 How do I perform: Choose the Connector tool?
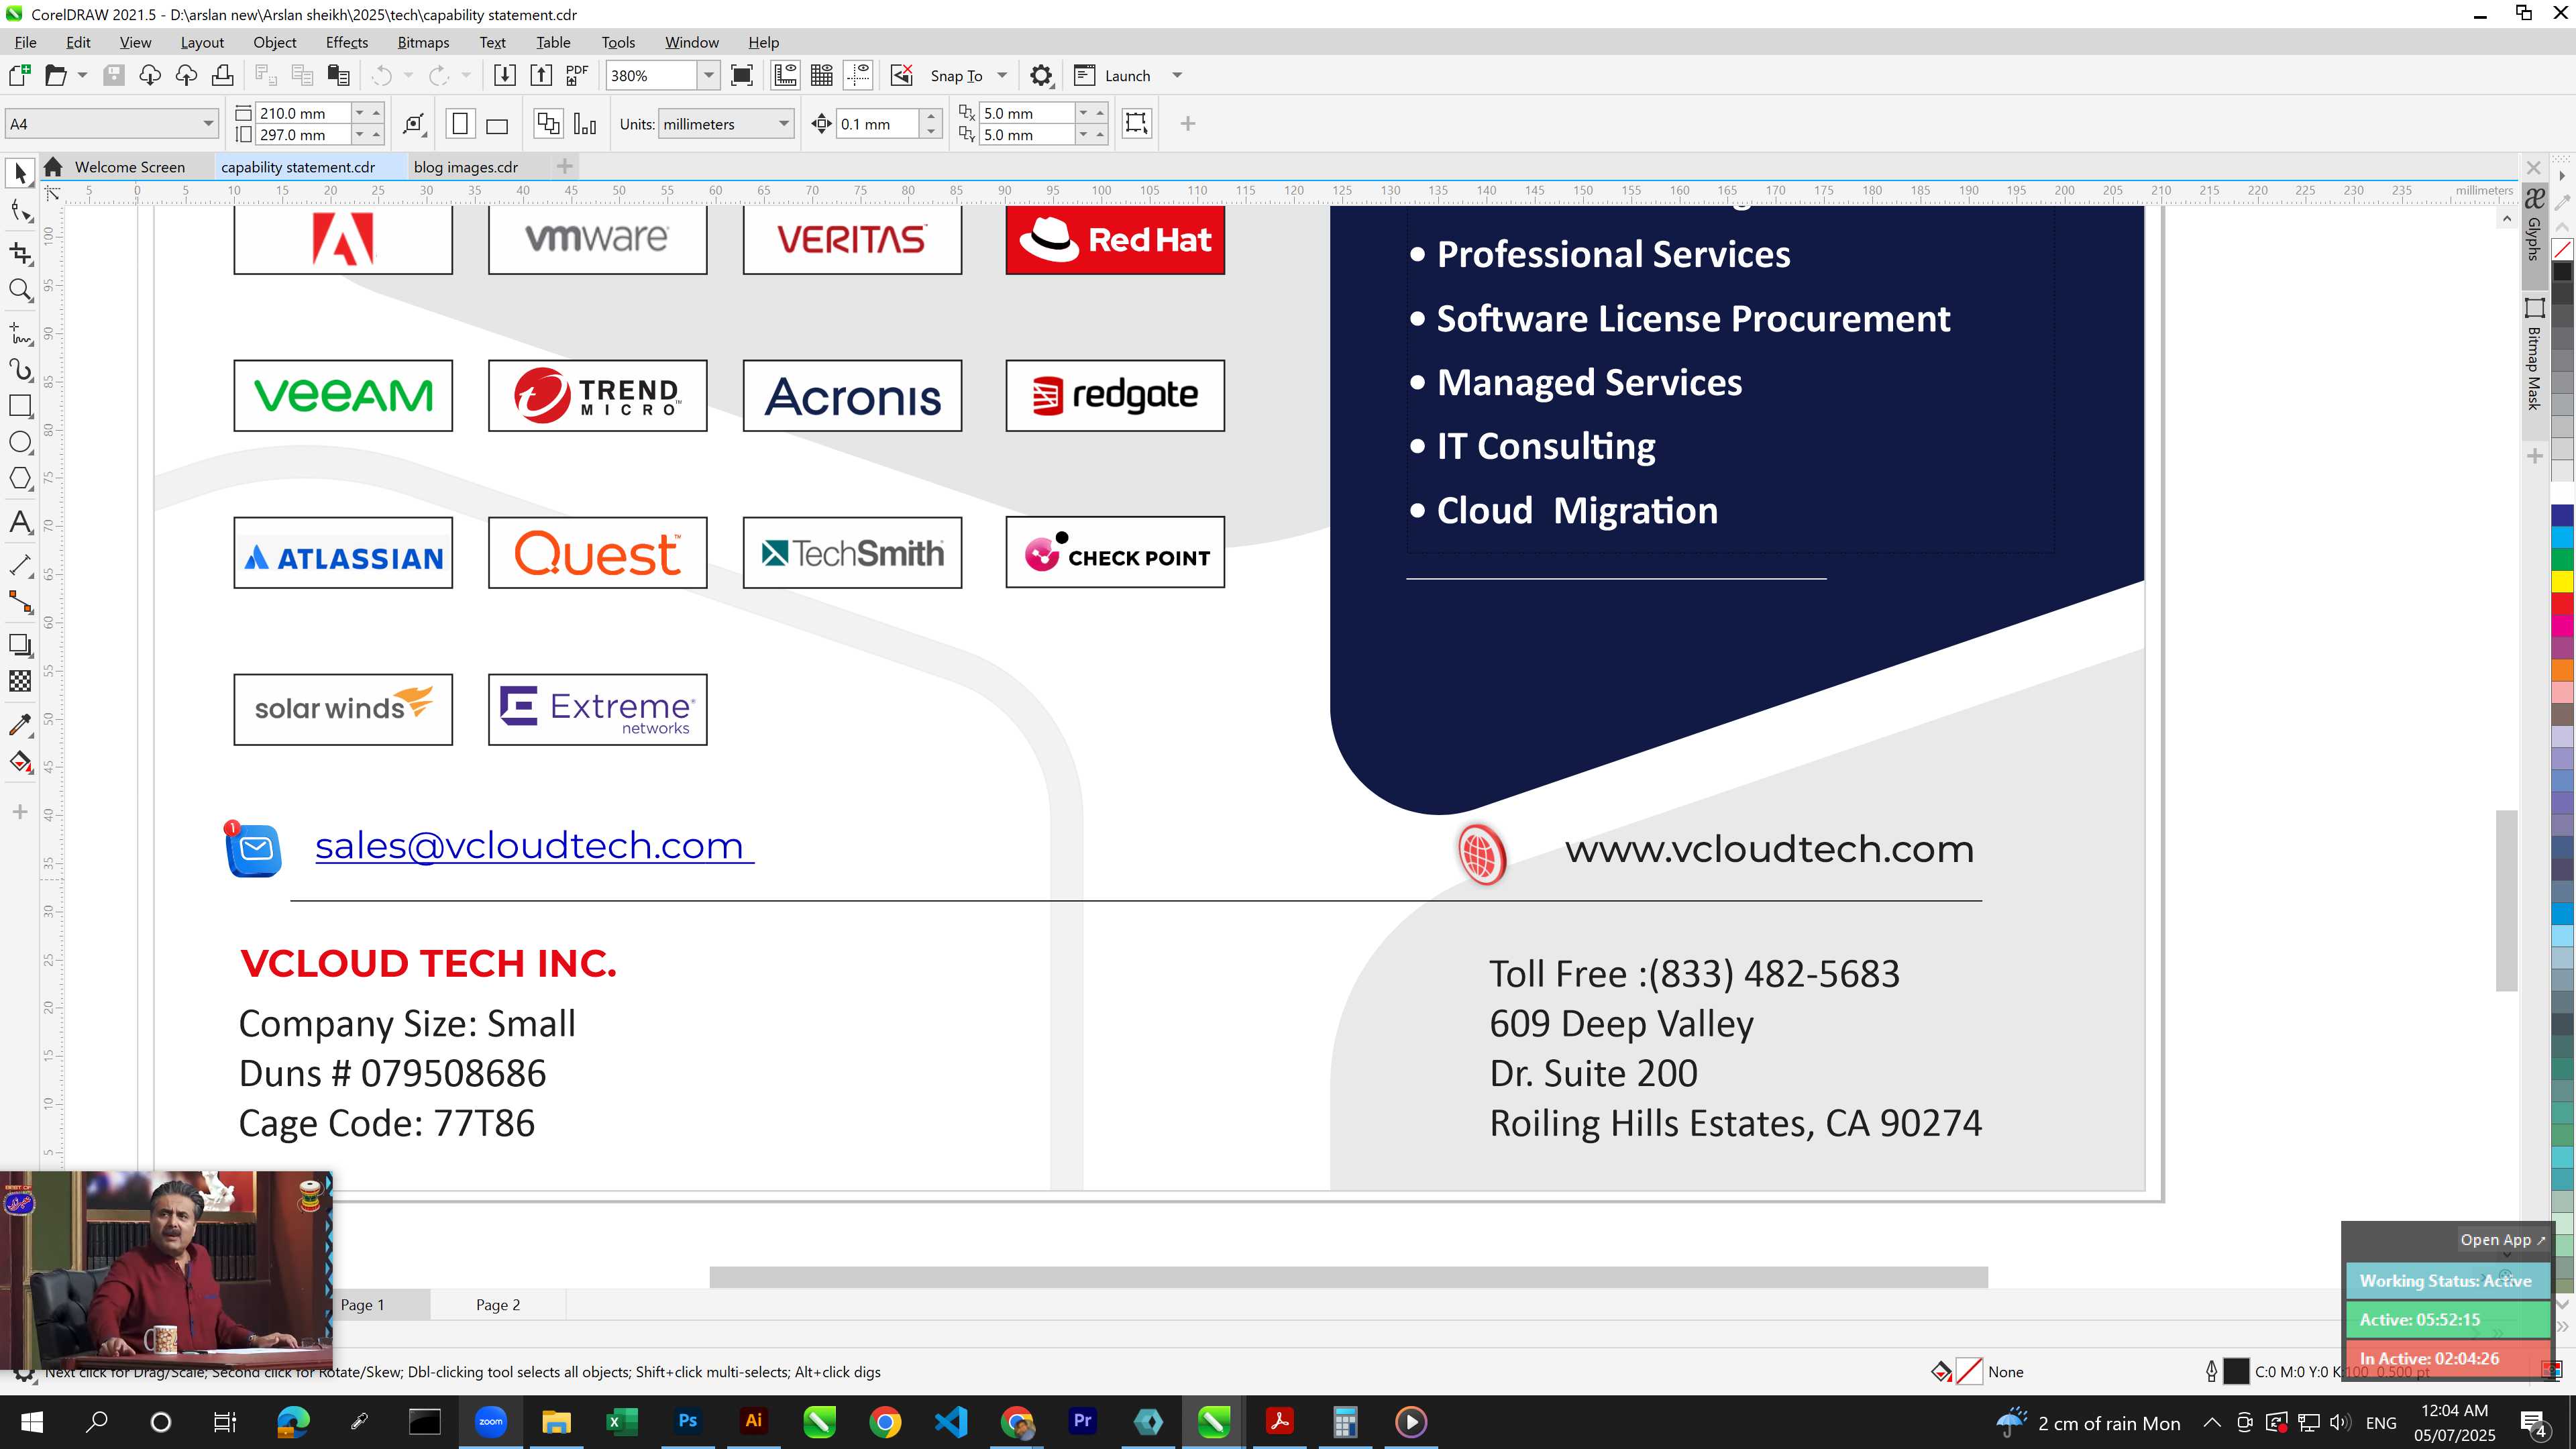(x=20, y=602)
